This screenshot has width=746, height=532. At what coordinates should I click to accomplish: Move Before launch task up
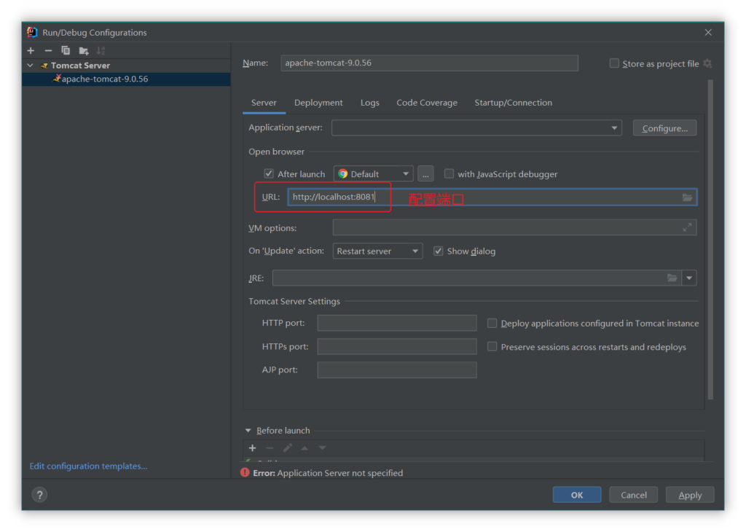(305, 447)
